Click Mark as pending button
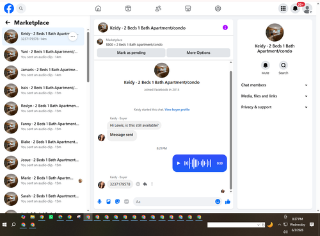The image size is (320, 236). (x=131, y=53)
